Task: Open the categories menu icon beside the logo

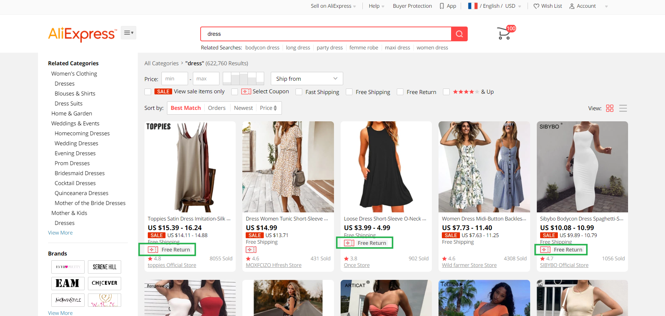Action: click(x=129, y=33)
